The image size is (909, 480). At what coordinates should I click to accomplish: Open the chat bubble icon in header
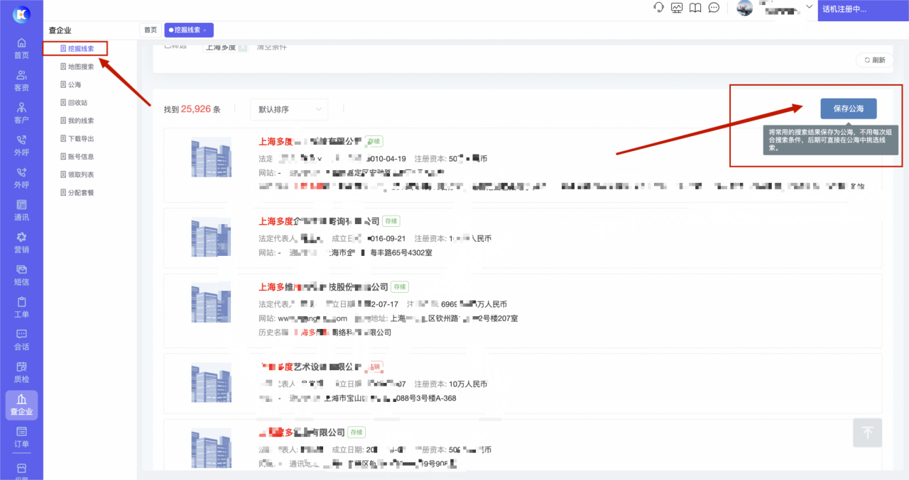pos(714,8)
